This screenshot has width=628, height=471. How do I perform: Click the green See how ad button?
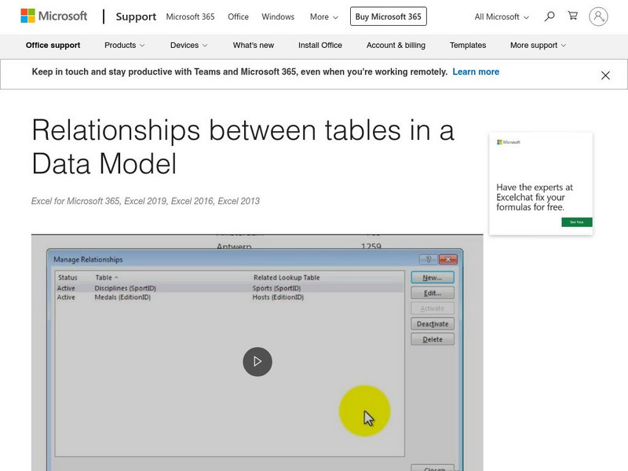pos(577,222)
